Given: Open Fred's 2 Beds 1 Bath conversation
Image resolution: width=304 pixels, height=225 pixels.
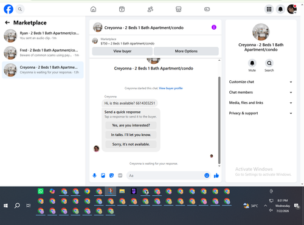Looking at the screenshot, I should pos(43,53).
